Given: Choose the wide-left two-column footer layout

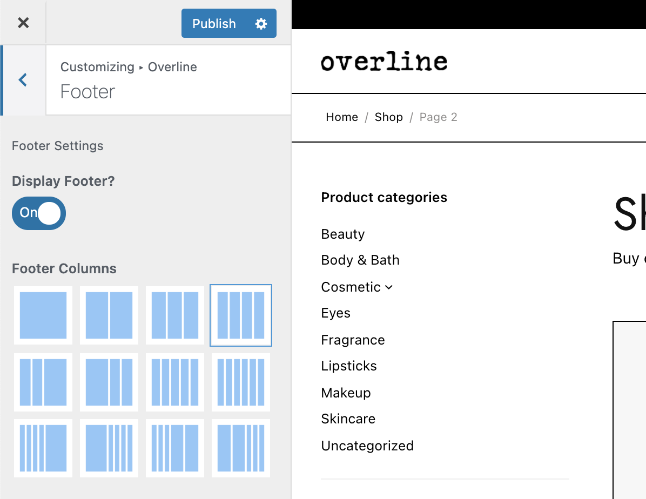Looking at the screenshot, I should [x=109, y=448].
